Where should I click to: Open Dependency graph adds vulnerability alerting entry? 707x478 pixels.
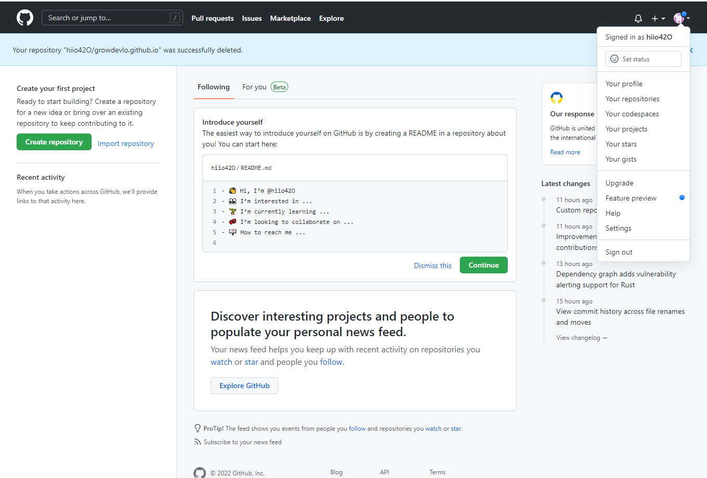[616, 280]
